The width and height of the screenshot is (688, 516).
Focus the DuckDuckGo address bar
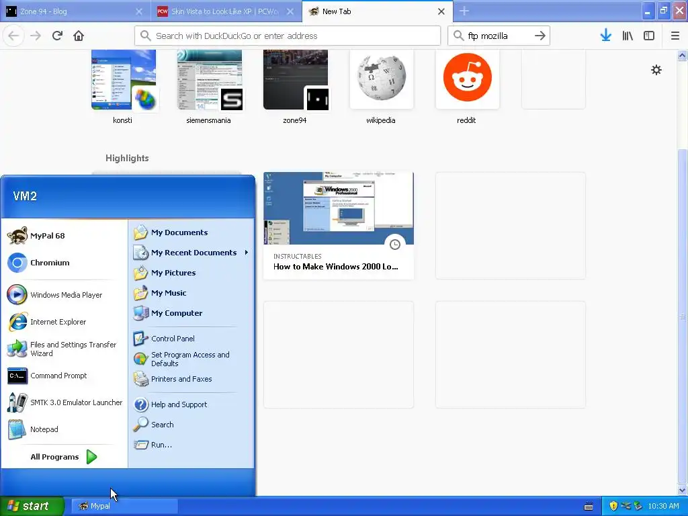[288, 36]
